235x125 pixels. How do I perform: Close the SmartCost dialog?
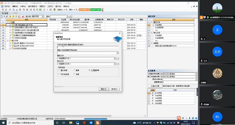point(120,33)
